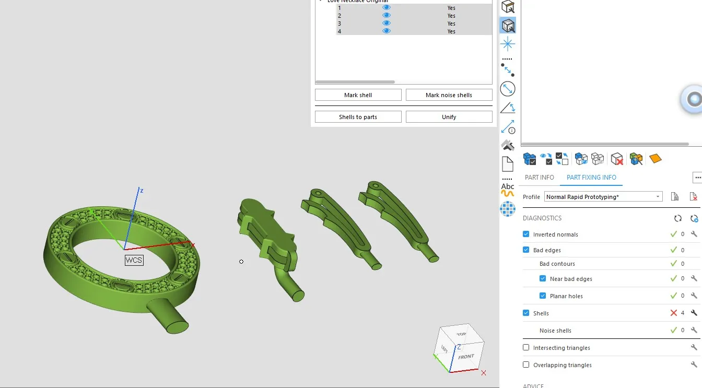Select the blue snowflake star tool
702x388 pixels.
point(508,44)
